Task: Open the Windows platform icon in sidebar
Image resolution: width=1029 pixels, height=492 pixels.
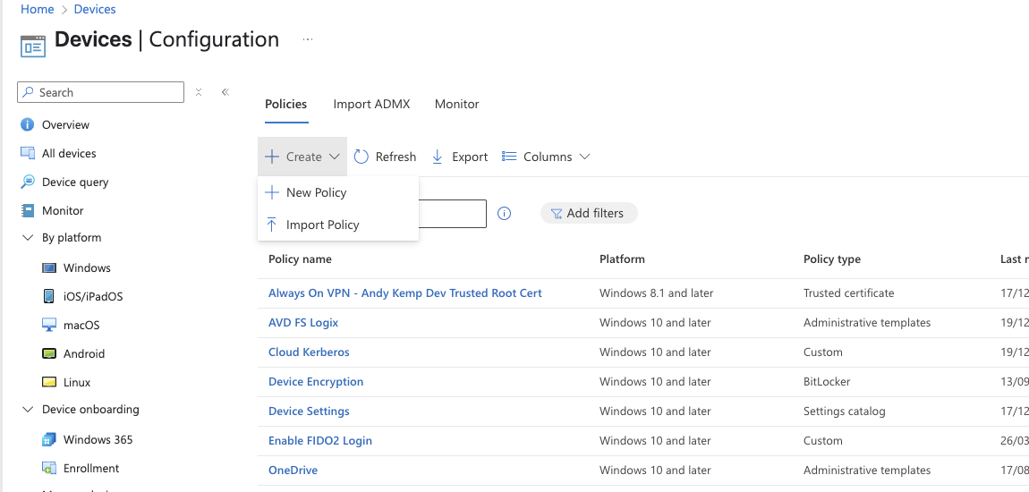Action: click(x=49, y=268)
